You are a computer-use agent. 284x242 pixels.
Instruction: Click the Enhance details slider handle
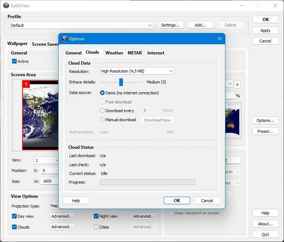click(x=121, y=82)
